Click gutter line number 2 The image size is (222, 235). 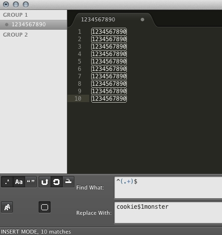80,39
